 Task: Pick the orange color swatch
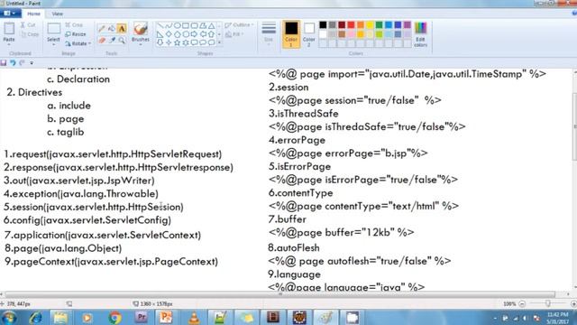(x=361, y=24)
